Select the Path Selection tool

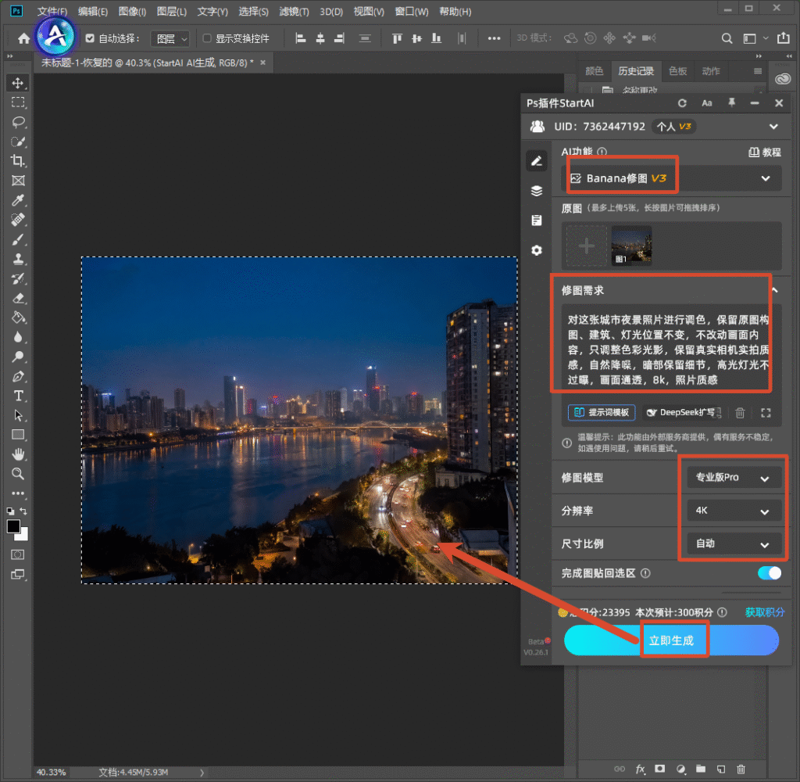coord(18,415)
